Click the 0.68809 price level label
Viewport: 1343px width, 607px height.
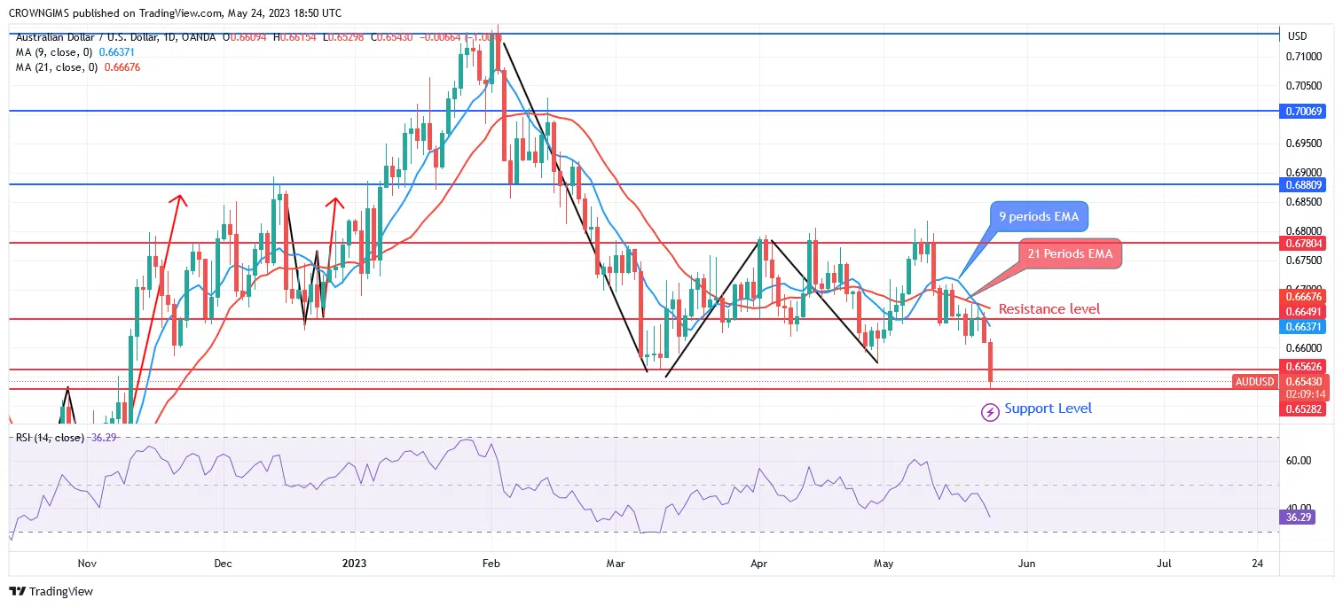click(x=1302, y=185)
